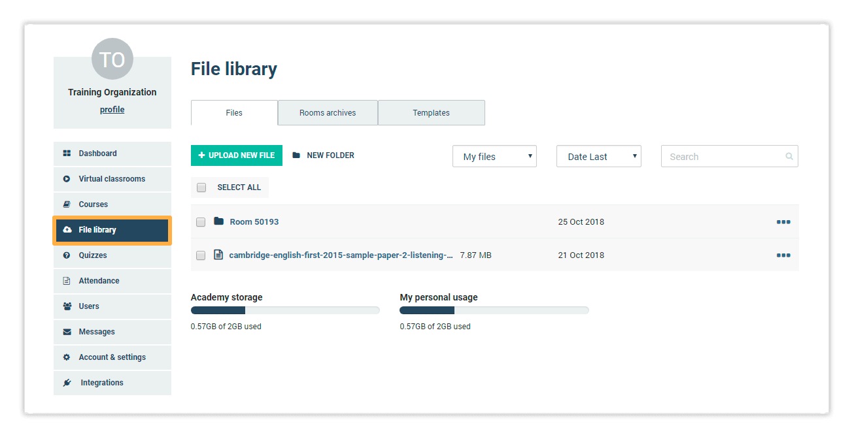
Task: Click the Academy storage progress bar
Action: [285, 310]
